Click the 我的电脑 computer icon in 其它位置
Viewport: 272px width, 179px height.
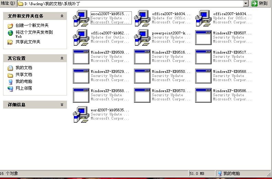coord(10,82)
